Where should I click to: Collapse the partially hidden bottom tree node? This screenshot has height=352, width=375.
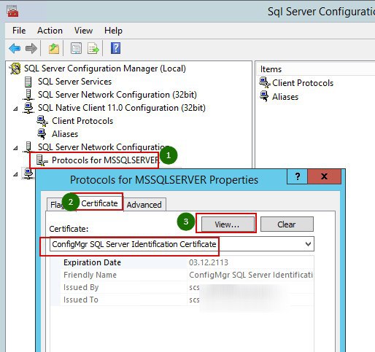15,174
